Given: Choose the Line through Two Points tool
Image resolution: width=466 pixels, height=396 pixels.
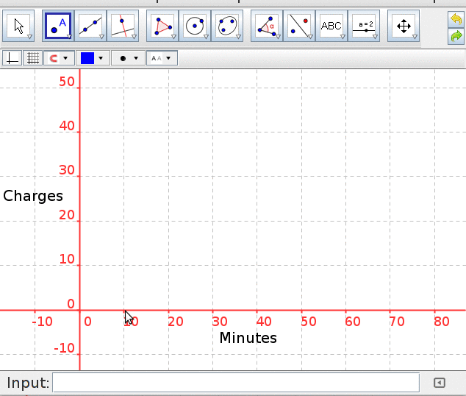Looking at the screenshot, I should [x=90, y=26].
